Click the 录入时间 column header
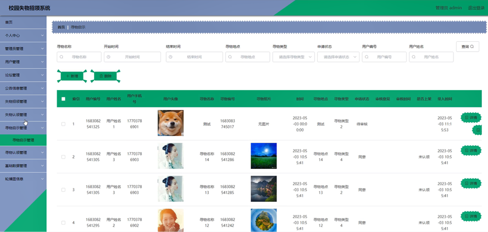The height and width of the screenshot is (232, 488). click(445, 99)
